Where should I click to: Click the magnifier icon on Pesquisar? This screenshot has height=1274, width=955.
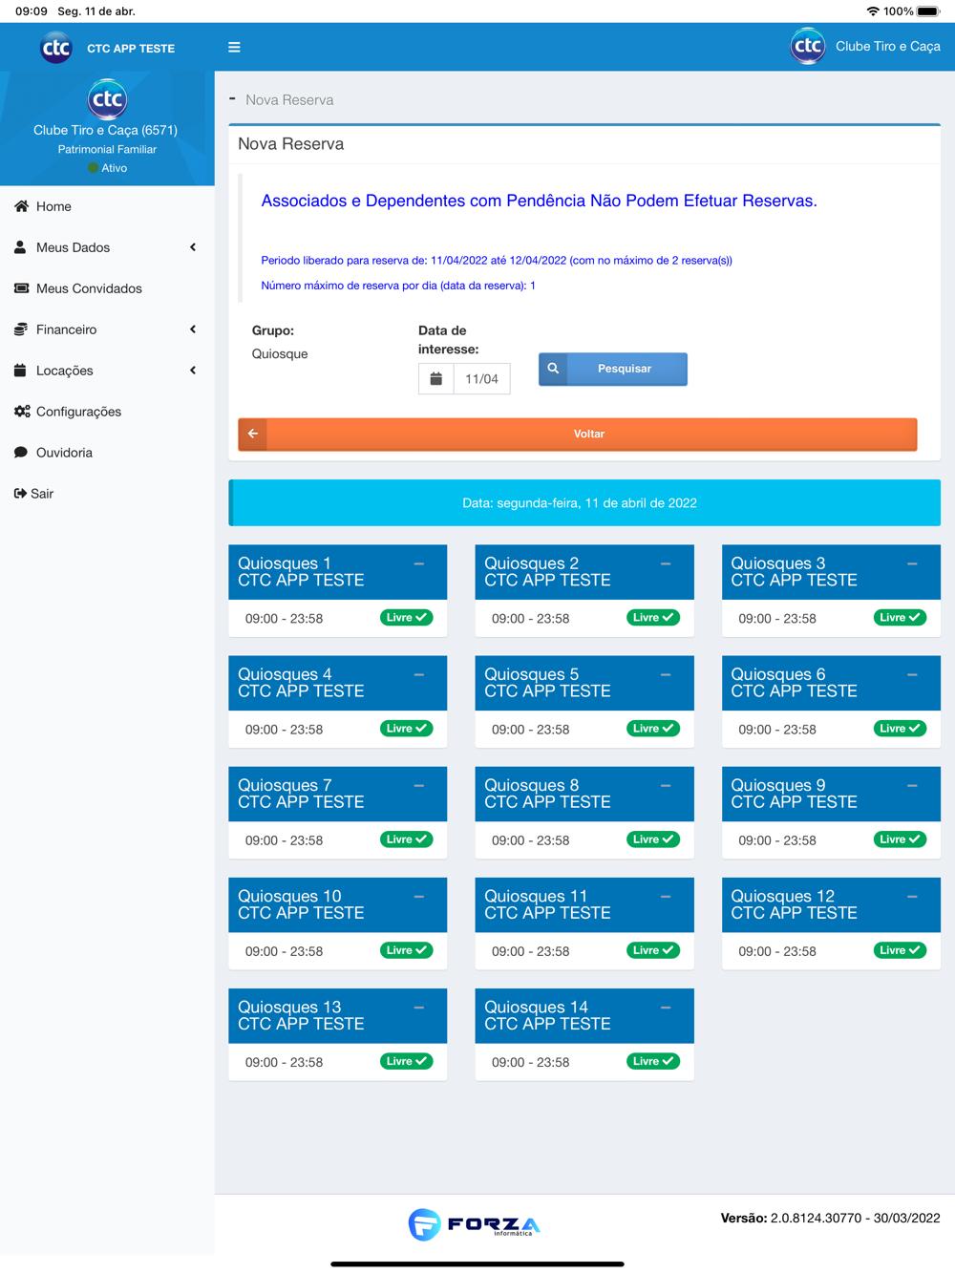[553, 369]
